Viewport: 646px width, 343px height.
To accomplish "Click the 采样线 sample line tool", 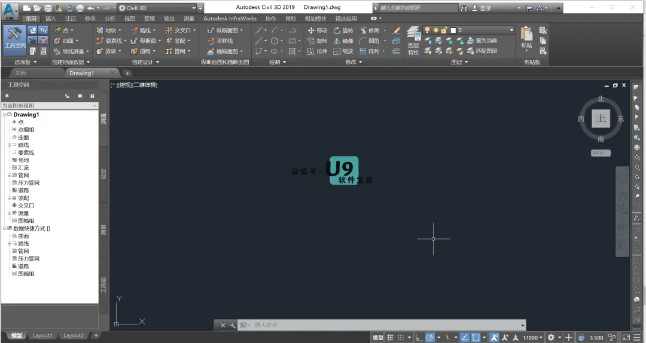I will [x=220, y=41].
